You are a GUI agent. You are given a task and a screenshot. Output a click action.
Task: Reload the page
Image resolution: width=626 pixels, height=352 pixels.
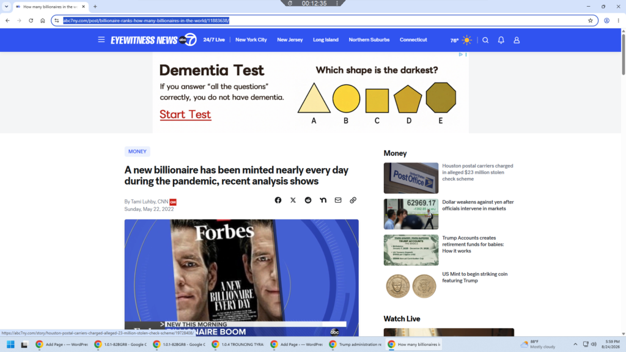coord(31,21)
